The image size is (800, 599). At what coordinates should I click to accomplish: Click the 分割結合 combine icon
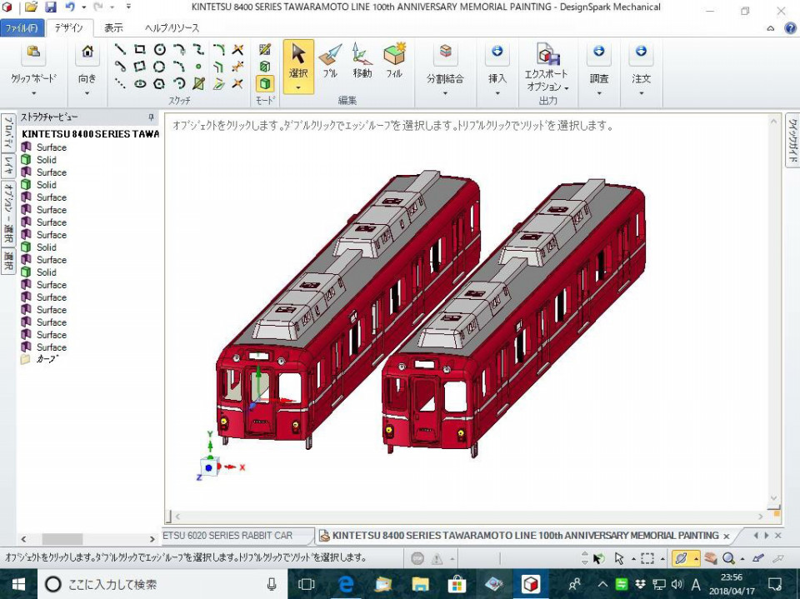(445, 52)
